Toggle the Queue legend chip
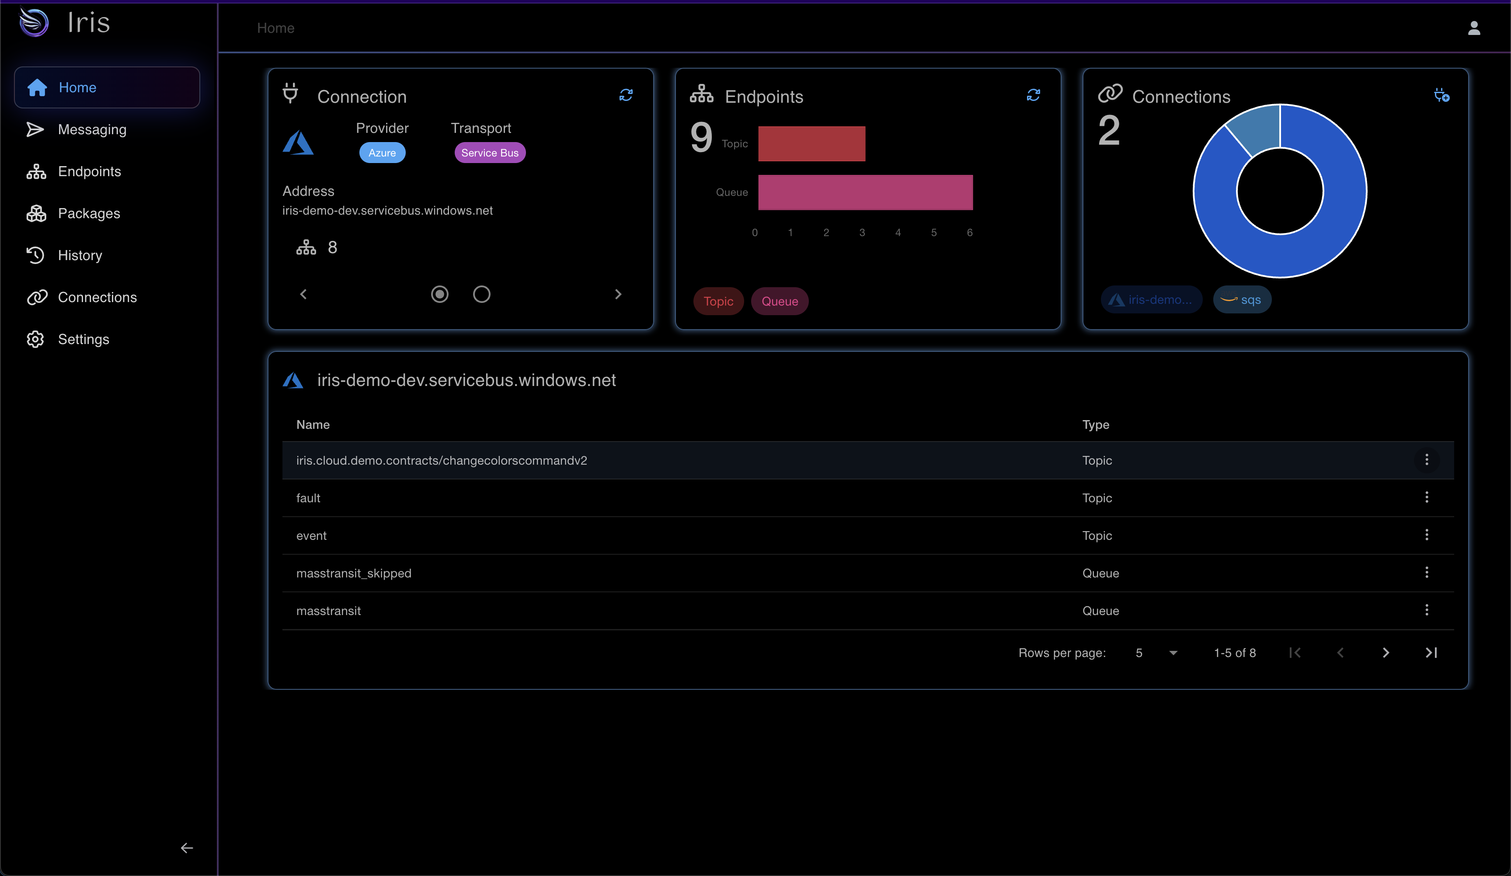Viewport: 1511px width, 876px height. coord(780,301)
